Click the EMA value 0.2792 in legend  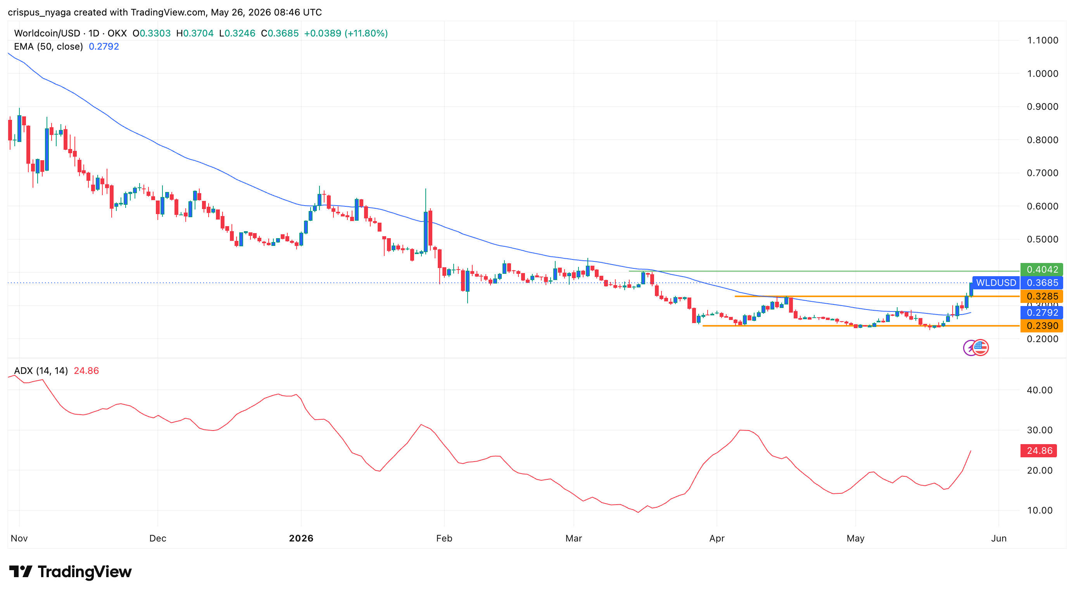tap(104, 47)
